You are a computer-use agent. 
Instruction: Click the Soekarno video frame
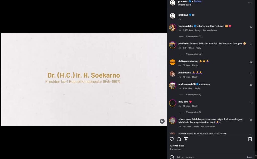pos(84,79)
